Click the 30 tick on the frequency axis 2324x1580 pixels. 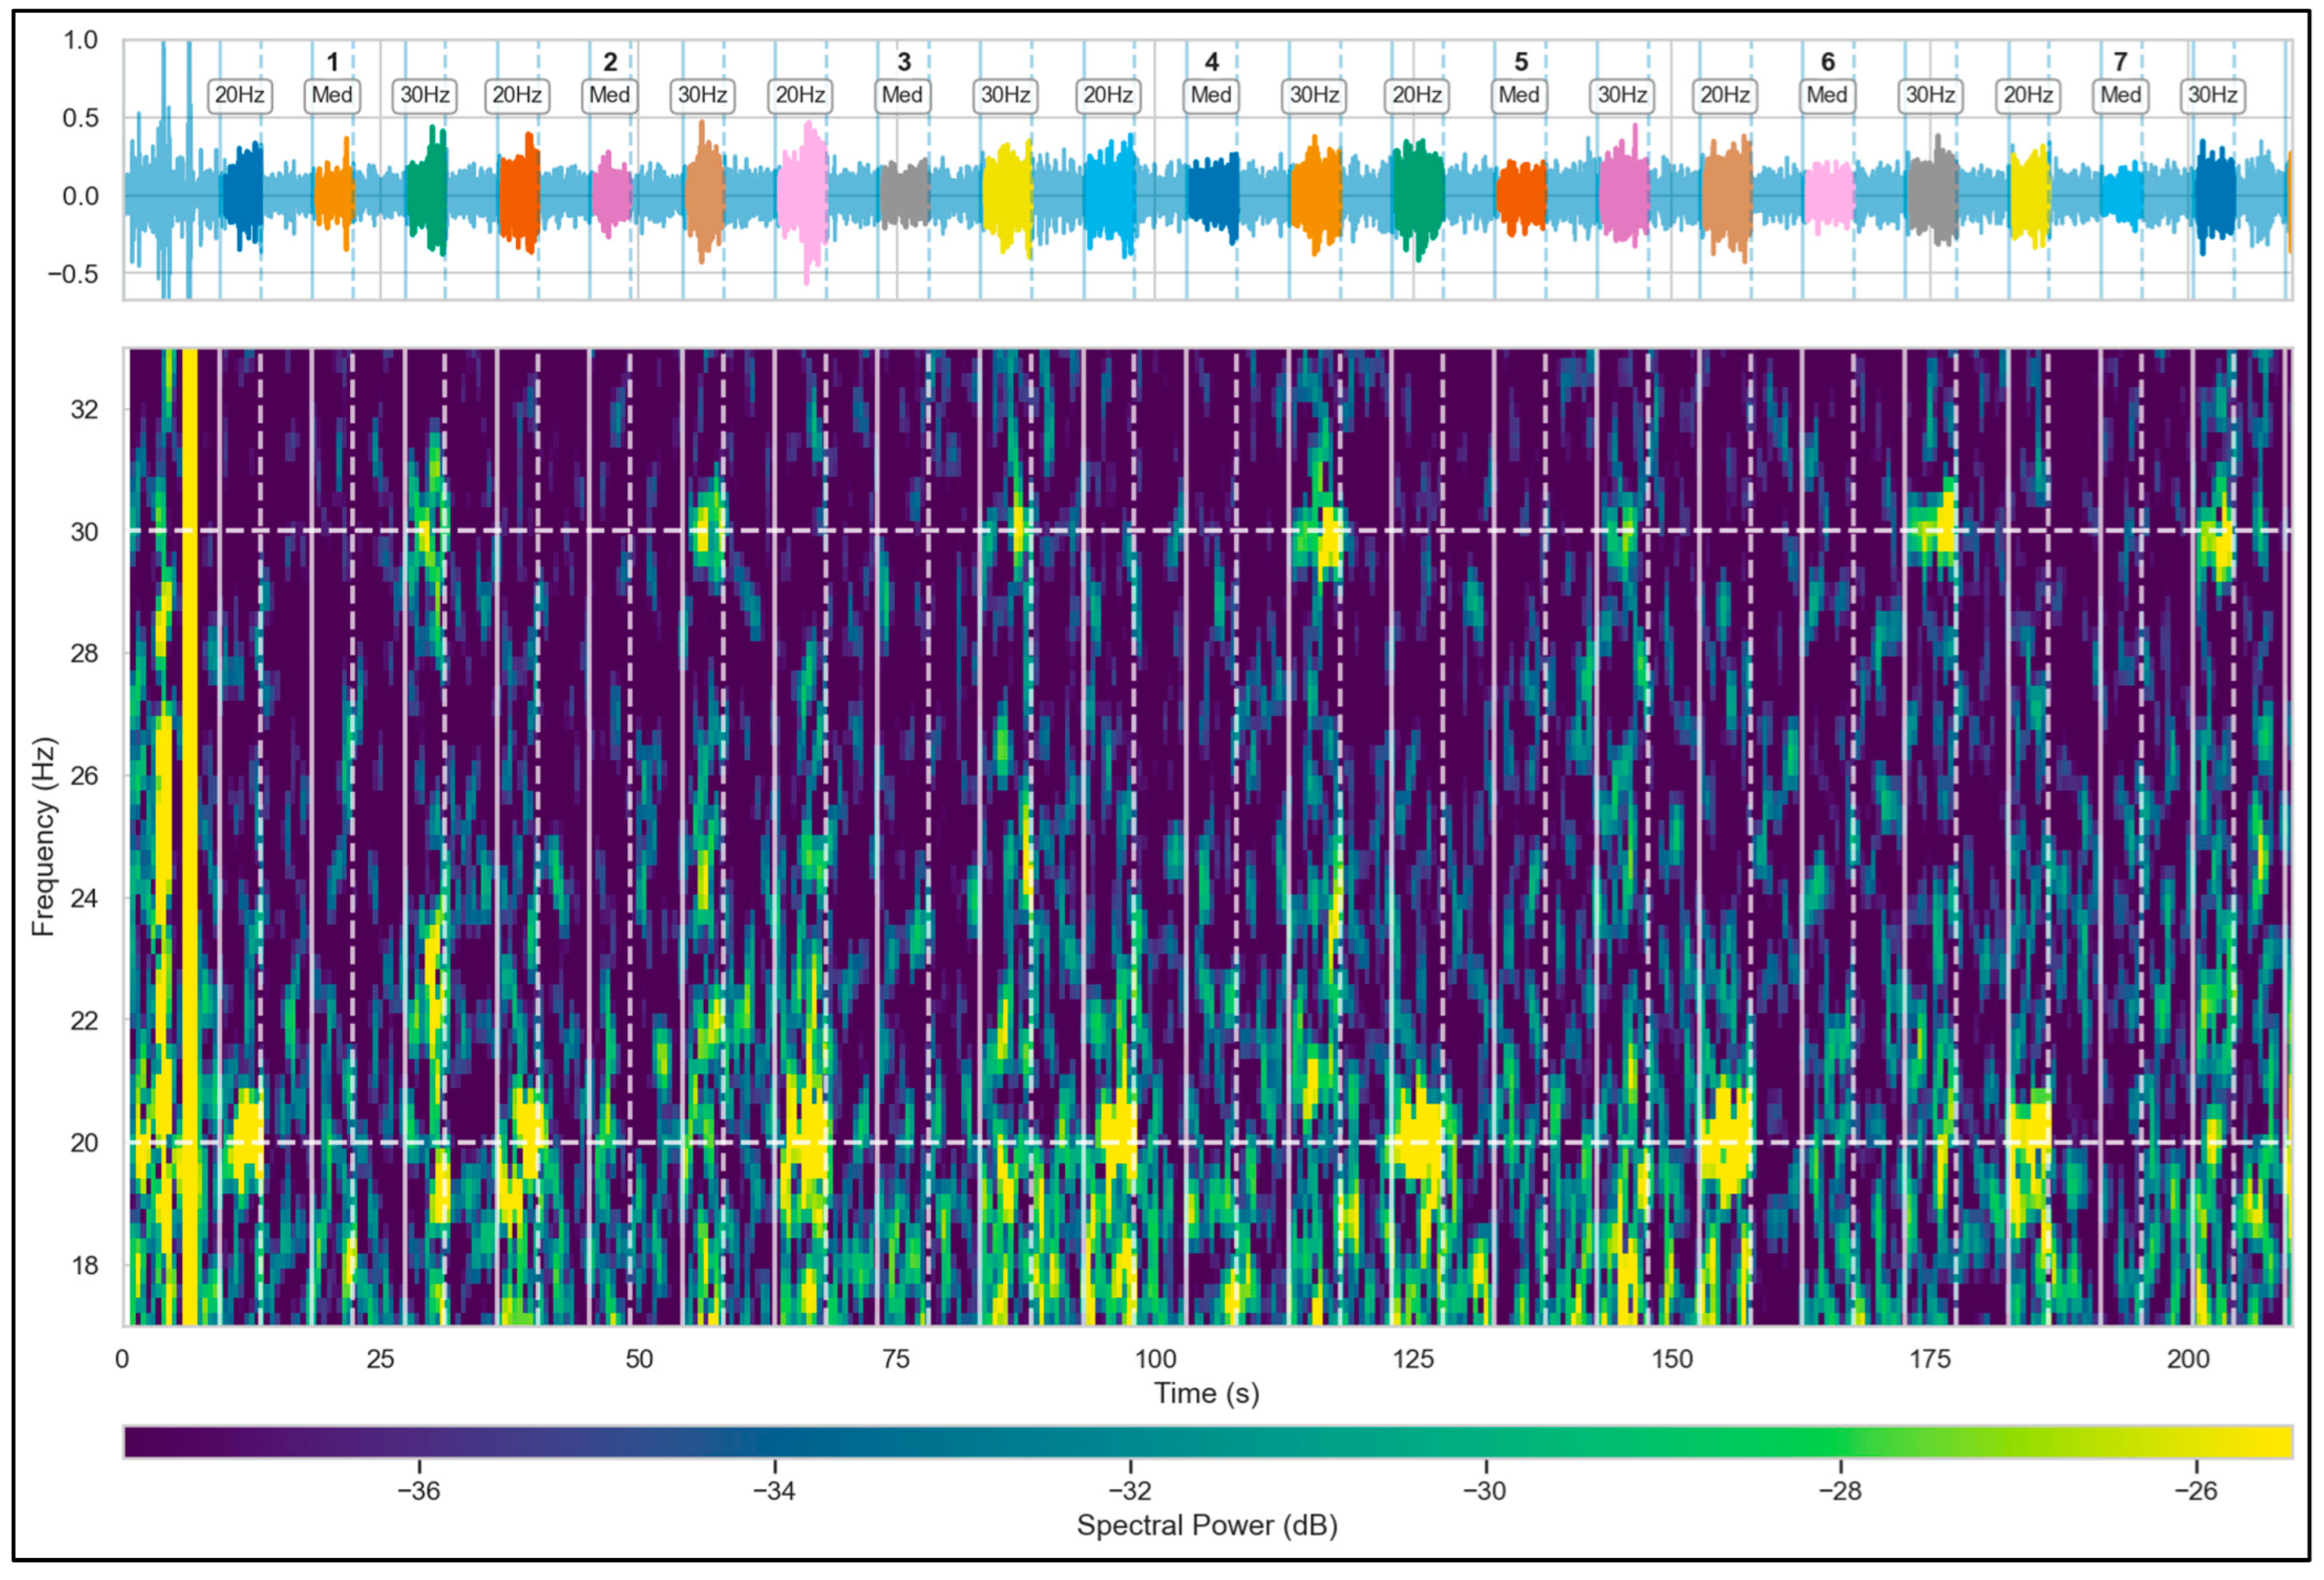pyautogui.click(x=84, y=532)
